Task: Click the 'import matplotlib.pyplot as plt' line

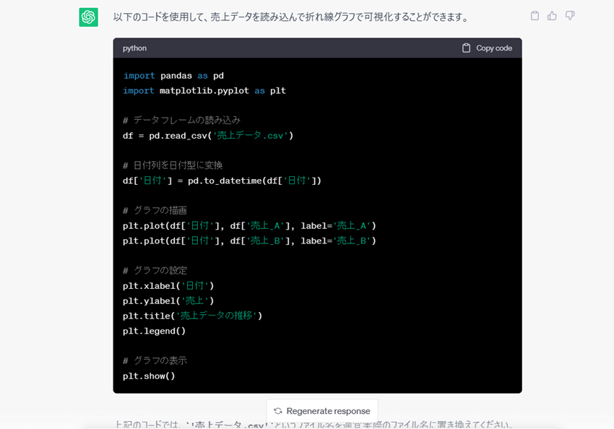Action: click(204, 91)
